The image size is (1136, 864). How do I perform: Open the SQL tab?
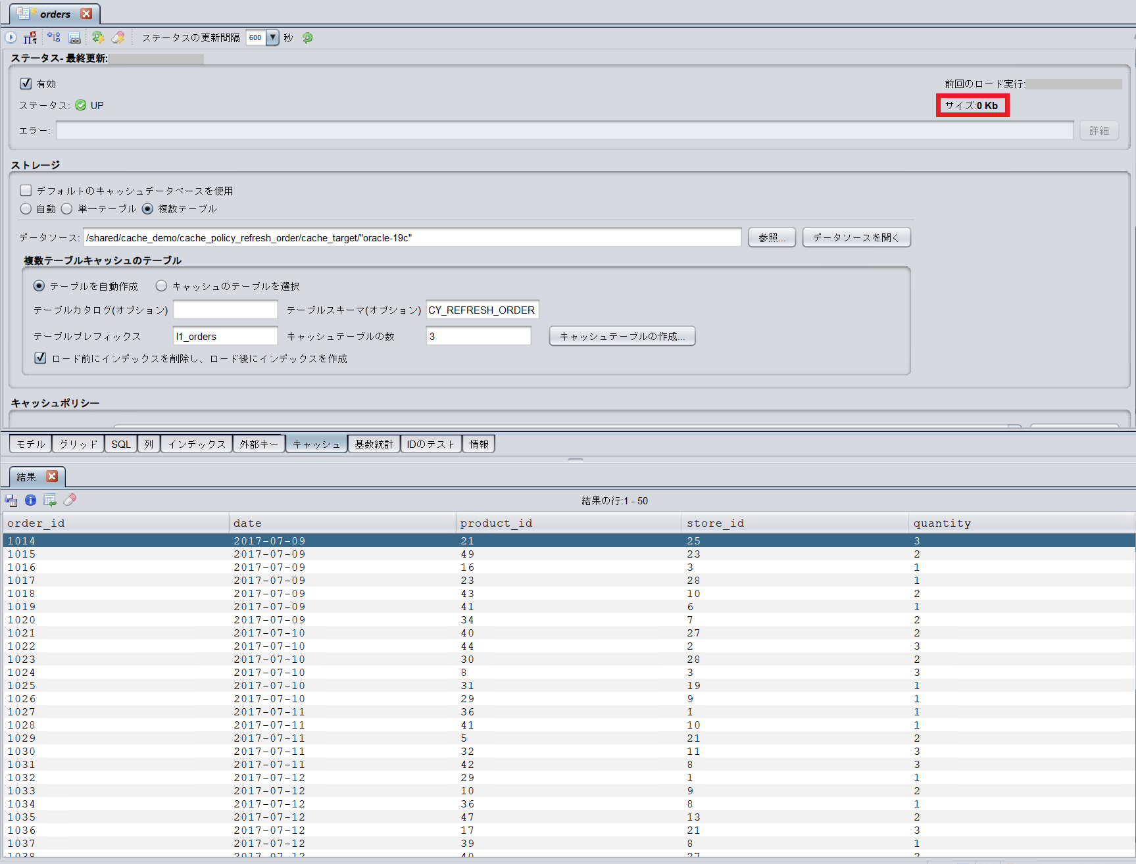pos(121,444)
